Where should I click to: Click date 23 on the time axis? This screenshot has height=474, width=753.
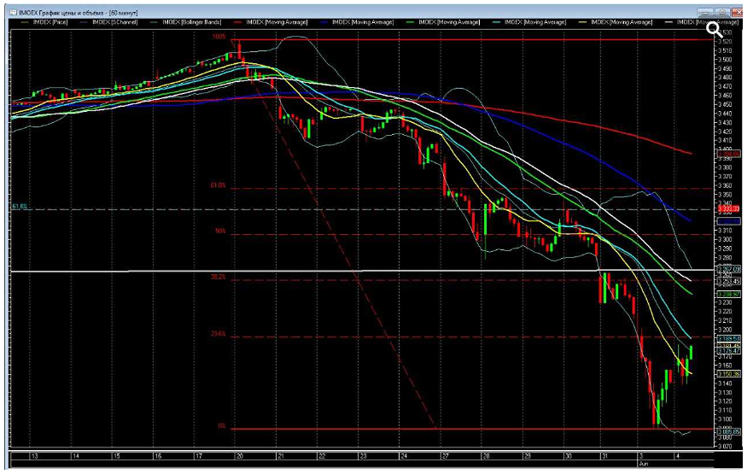point(364,456)
